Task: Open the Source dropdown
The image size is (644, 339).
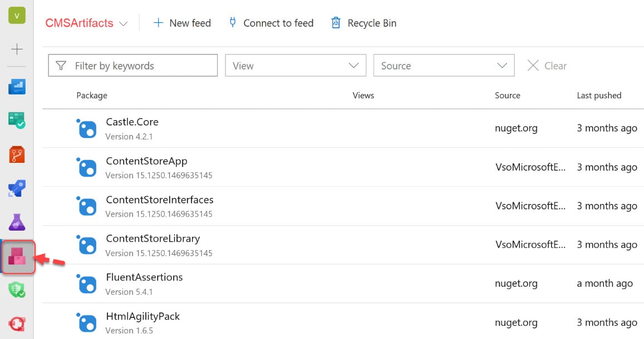Action: tap(444, 66)
